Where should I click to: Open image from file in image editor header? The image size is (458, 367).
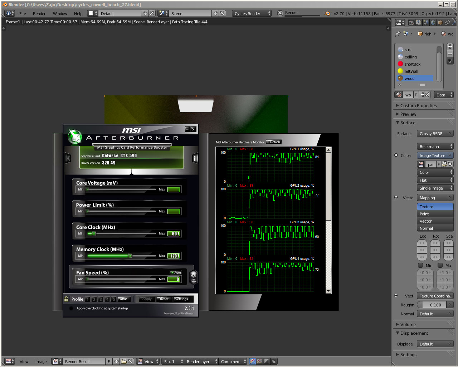pos(123,361)
